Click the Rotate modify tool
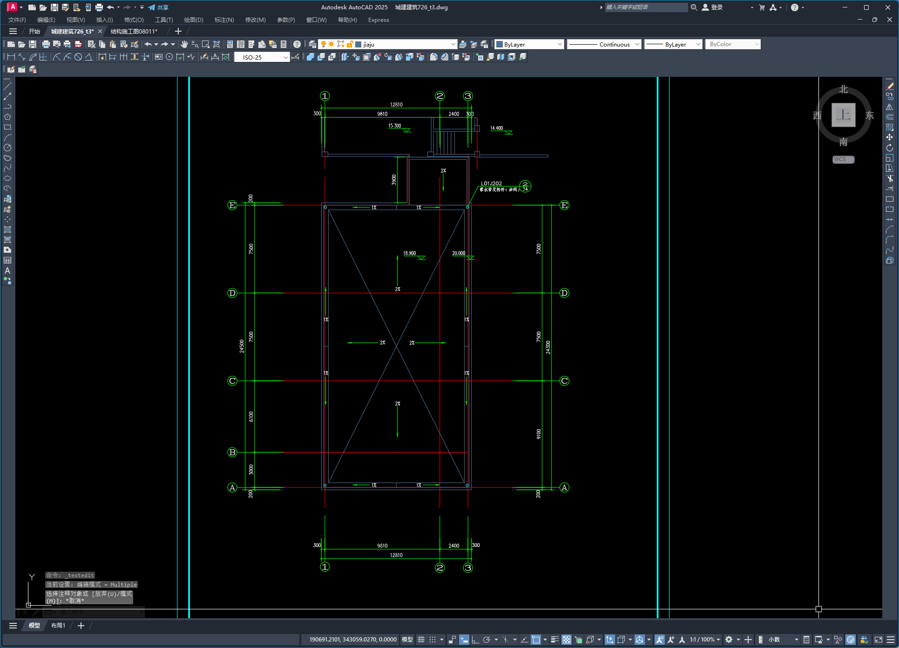 pyautogui.click(x=890, y=148)
